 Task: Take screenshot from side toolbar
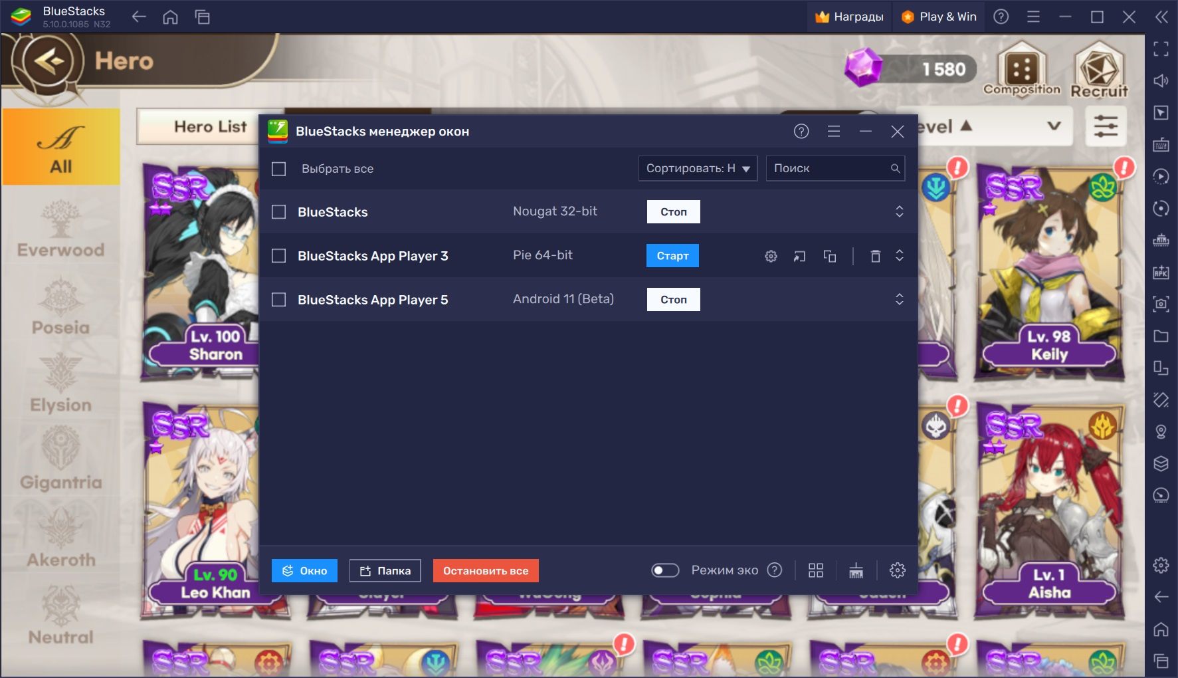[1161, 304]
